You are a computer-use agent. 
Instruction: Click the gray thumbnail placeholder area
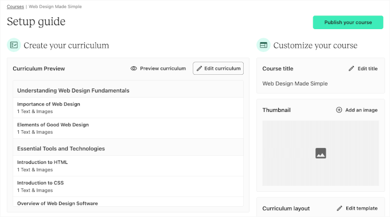pyautogui.click(x=321, y=153)
